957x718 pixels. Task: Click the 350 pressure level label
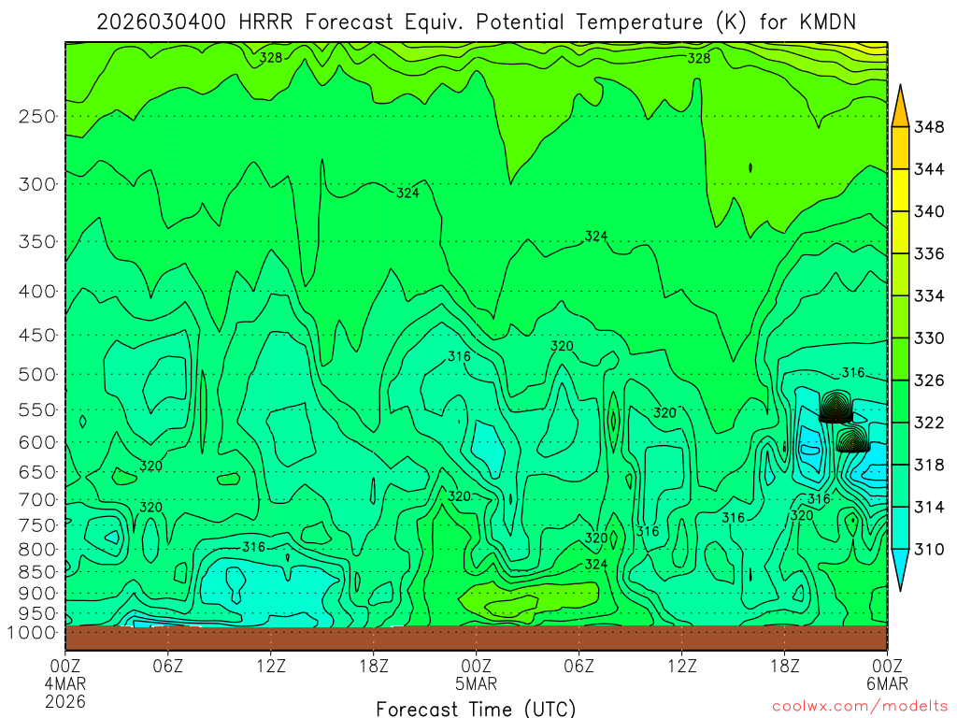[x=37, y=241]
